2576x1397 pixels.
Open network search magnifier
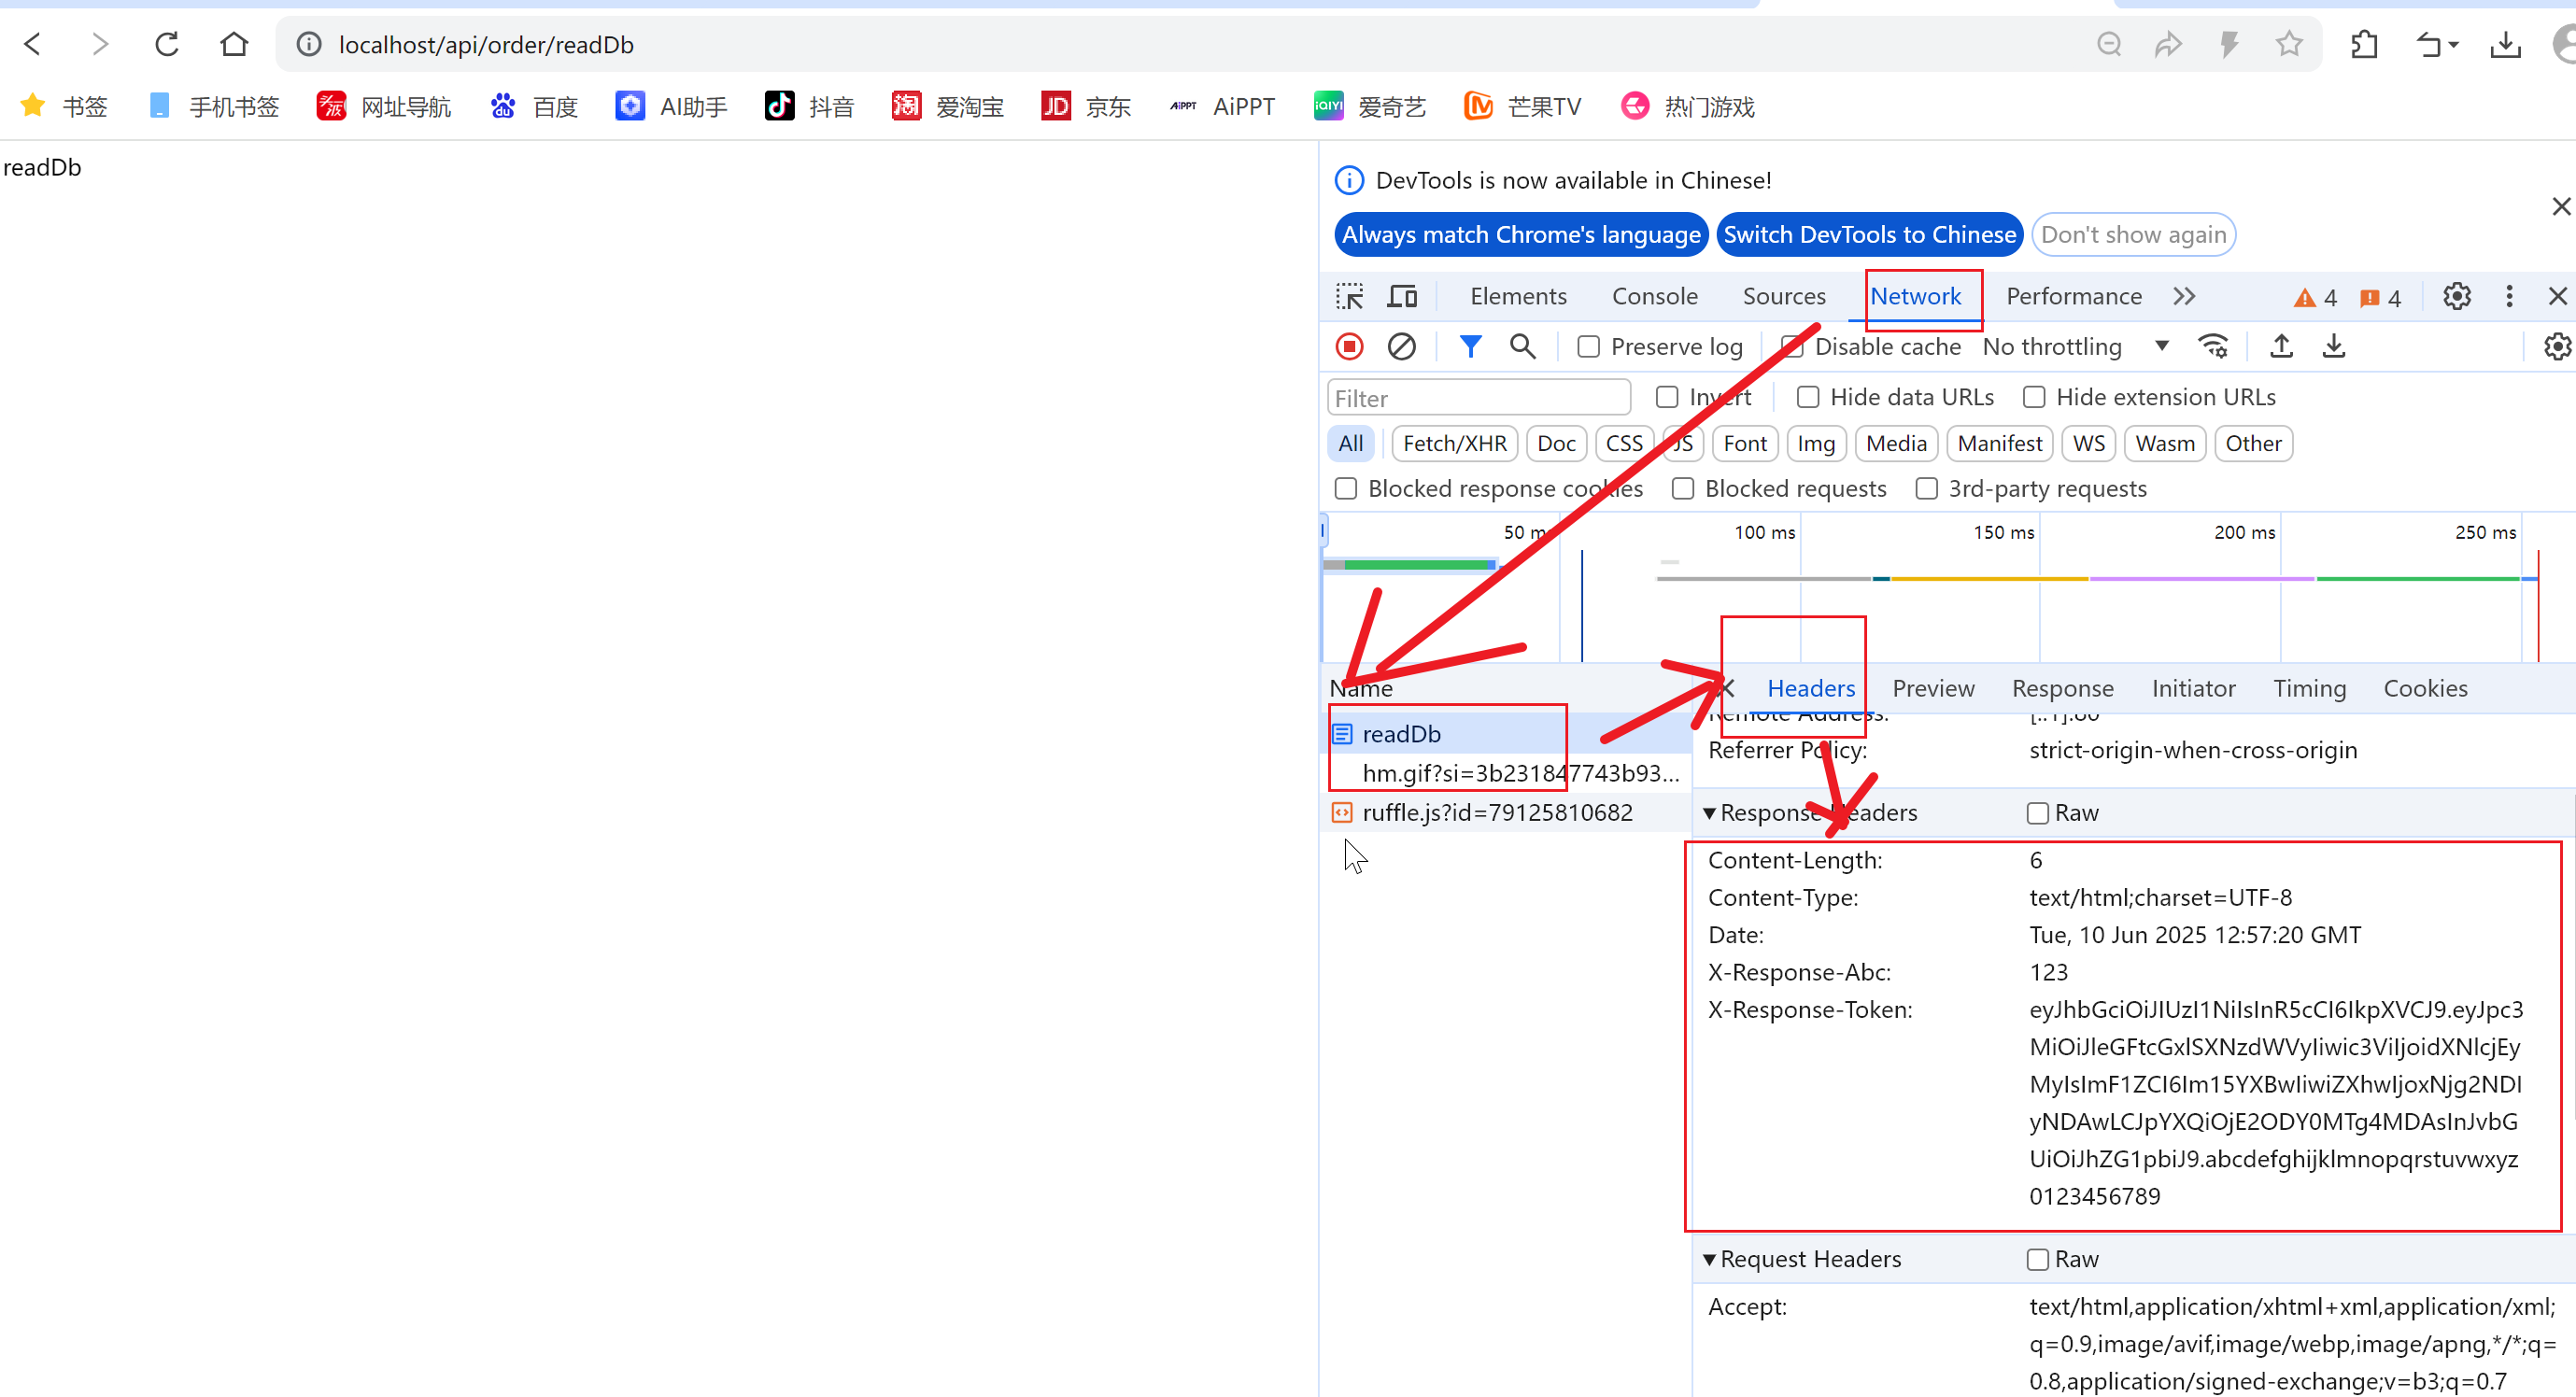pos(1522,346)
